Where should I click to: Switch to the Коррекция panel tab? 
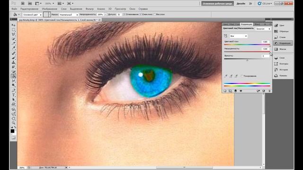click(x=246, y=24)
